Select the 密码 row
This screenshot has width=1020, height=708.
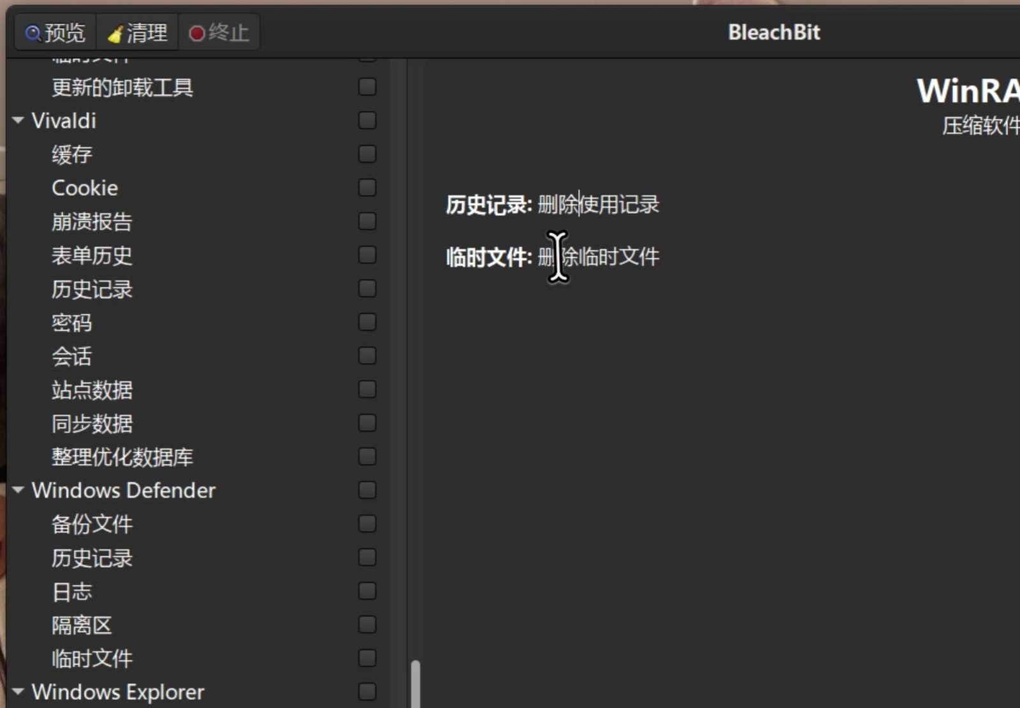(x=72, y=323)
